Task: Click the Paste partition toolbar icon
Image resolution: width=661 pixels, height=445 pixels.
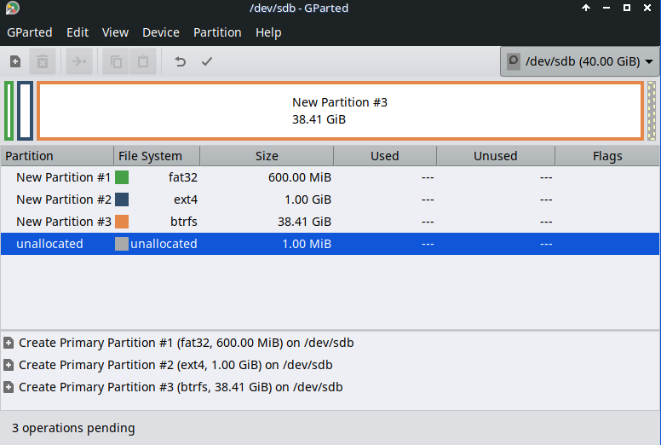Action: (x=143, y=61)
